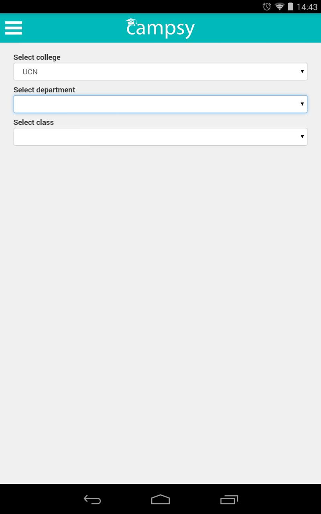Tap the 14:43 clock in status bar
Screen dimensions: 321x514
307,7
